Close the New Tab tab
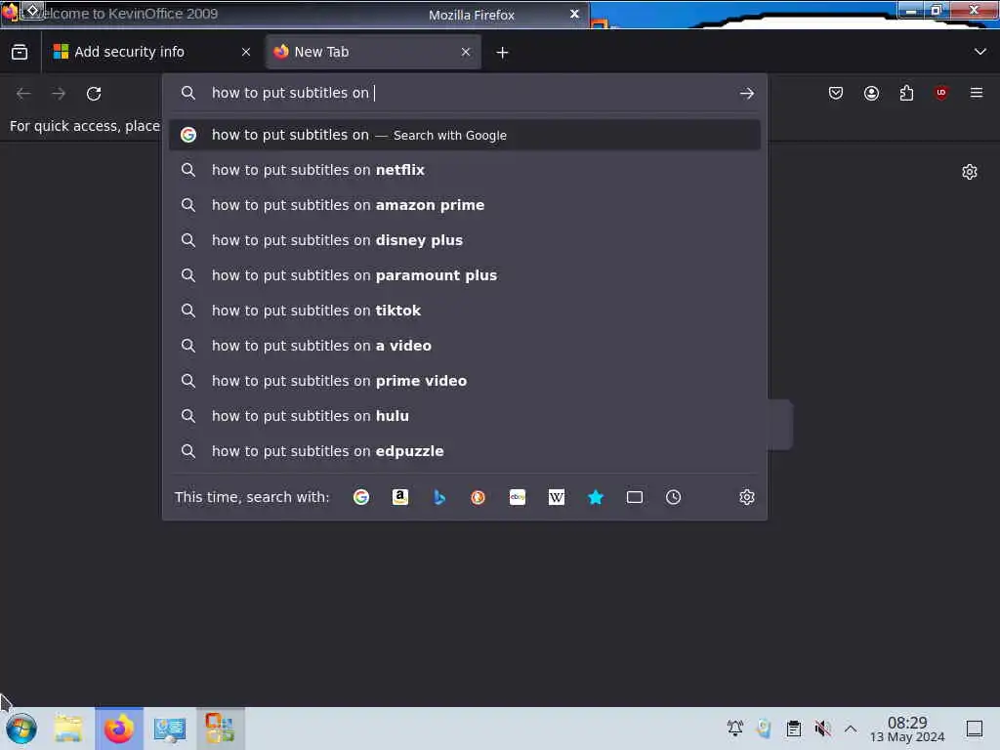This screenshot has width=1000, height=750. pos(466,53)
